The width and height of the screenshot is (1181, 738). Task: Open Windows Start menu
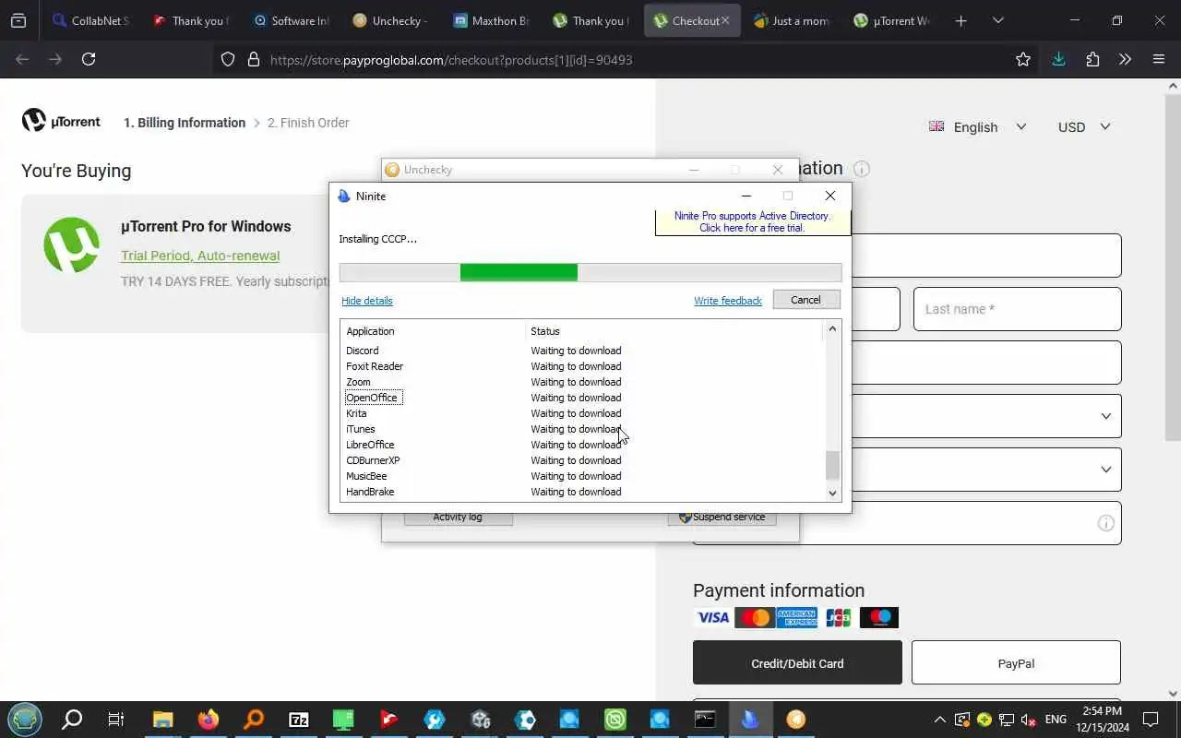(x=25, y=720)
